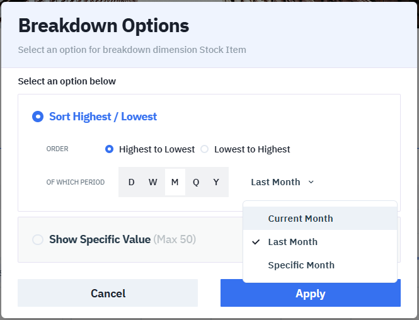Select Last Month option in the list
The image size is (419, 320).
coord(292,242)
